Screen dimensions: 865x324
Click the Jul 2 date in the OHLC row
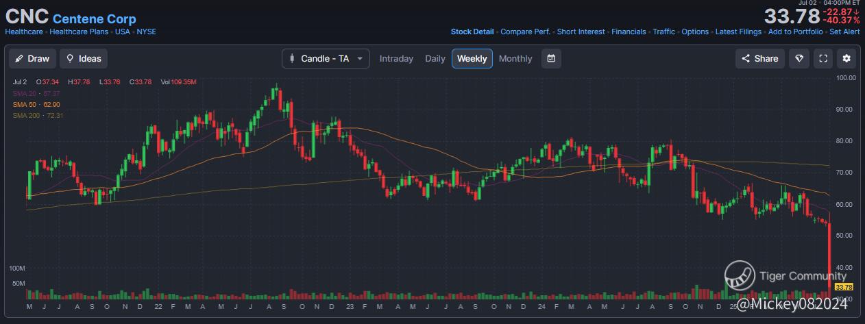click(20, 82)
